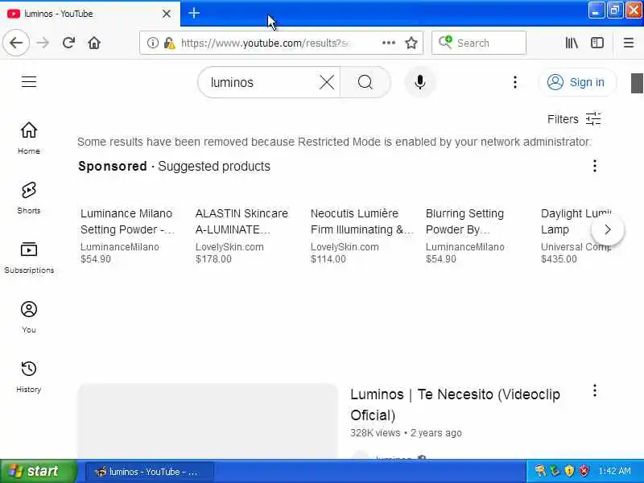This screenshot has width=644, height=483.
Task: Select the luminos - YouTube tab
Action: click(x=90, y=14)
